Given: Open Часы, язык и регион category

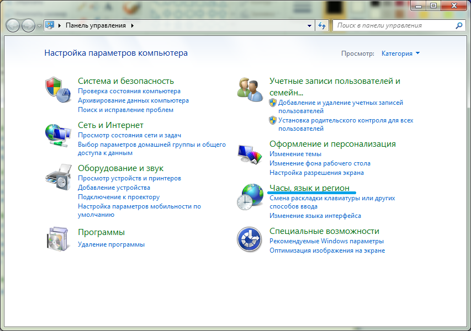Looking at the screenshot, I should coord(309,188).
